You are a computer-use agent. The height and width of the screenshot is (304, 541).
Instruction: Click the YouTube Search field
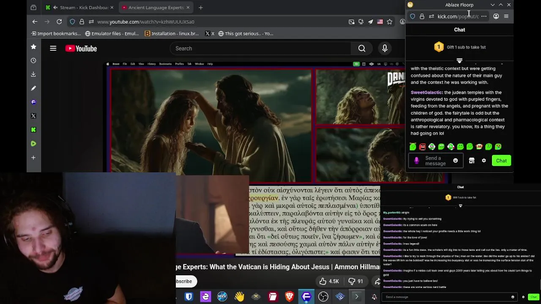point(260,49)
